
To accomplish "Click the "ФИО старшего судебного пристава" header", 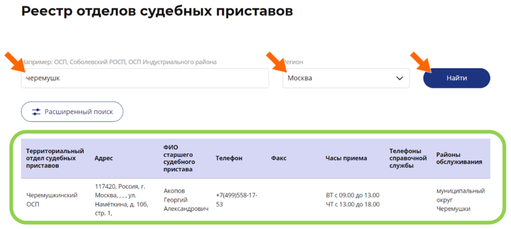I will (179, 158).
